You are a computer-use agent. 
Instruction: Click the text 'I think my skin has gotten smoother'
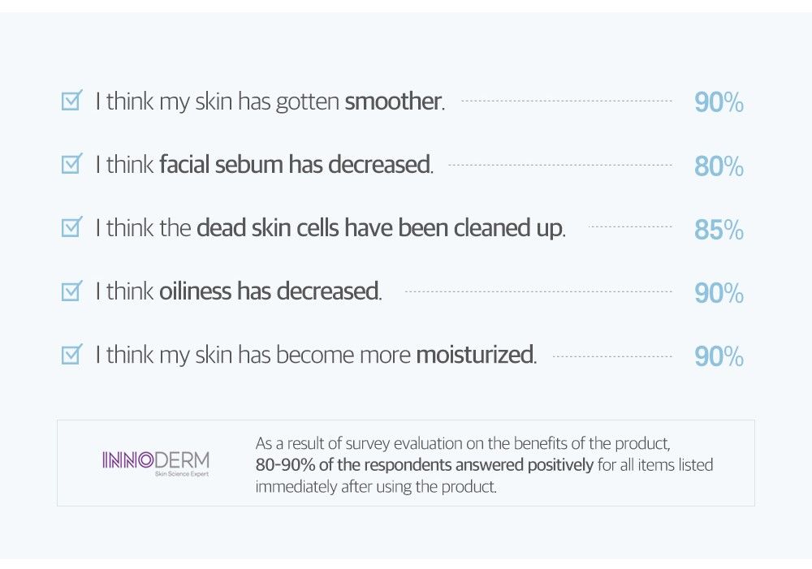[270, 101]
